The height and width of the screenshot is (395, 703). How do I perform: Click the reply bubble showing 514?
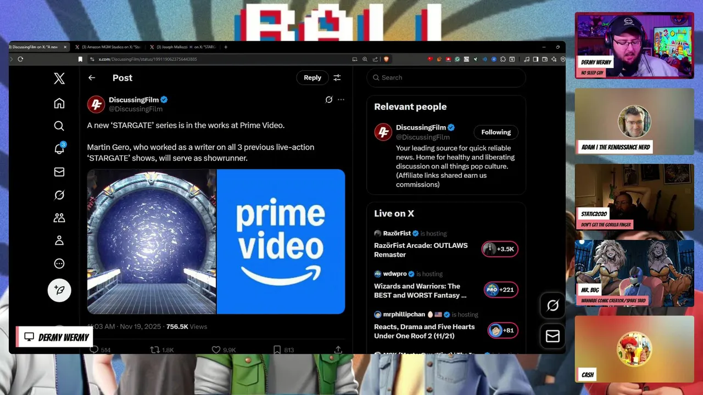coord(100,349)
